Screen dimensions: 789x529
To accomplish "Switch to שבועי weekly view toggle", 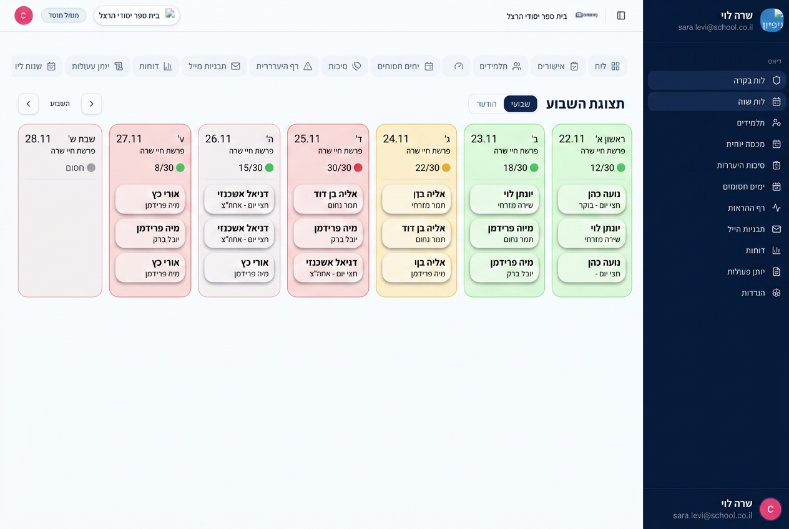I will coord(521,104).
